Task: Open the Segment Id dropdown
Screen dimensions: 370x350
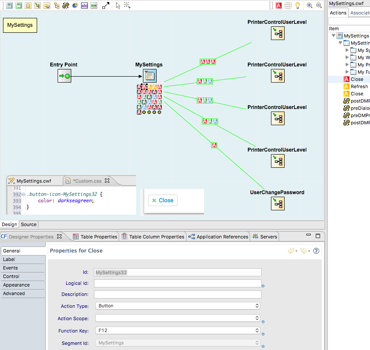Action: click(178, 343)
